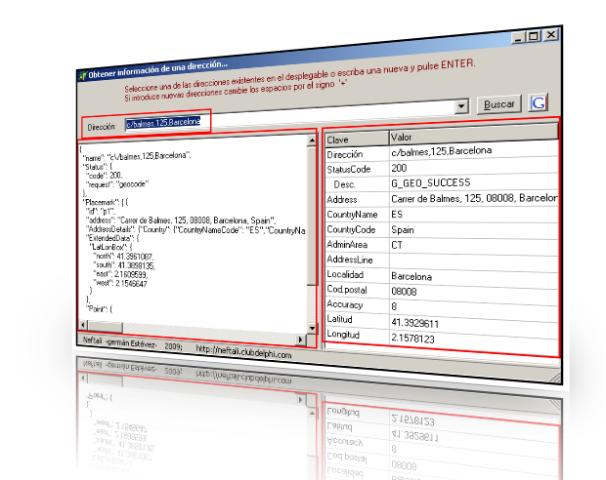
Task: Close the address information window
Action: click(550, 35)
